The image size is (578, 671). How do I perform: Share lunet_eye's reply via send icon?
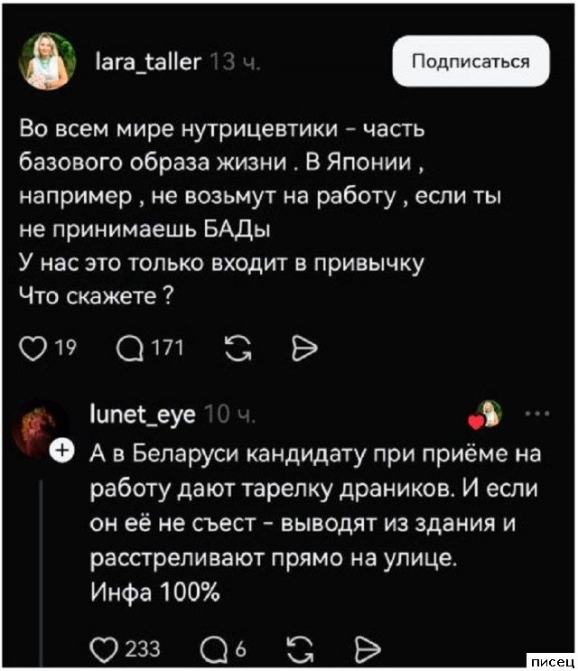coord(364,648)
